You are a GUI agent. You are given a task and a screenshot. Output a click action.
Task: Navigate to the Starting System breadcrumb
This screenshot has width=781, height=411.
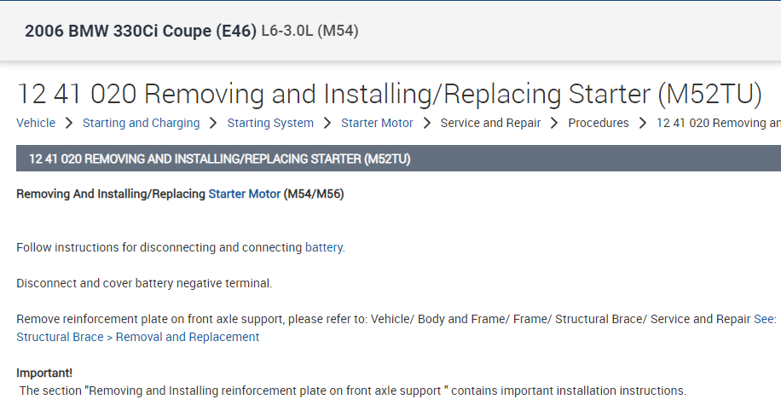tap(270, 123)
